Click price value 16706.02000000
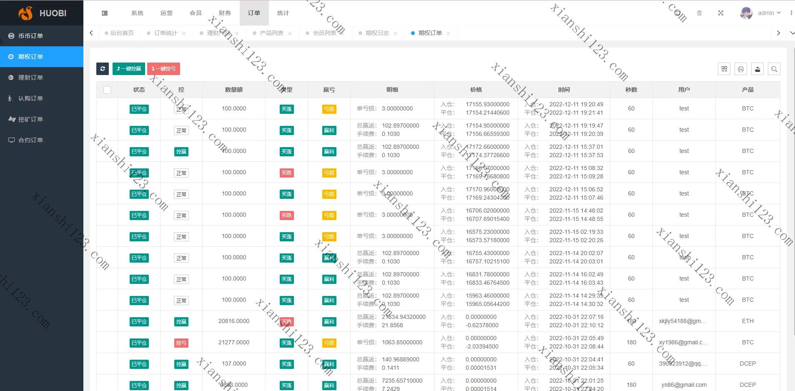 pos(488,211)
